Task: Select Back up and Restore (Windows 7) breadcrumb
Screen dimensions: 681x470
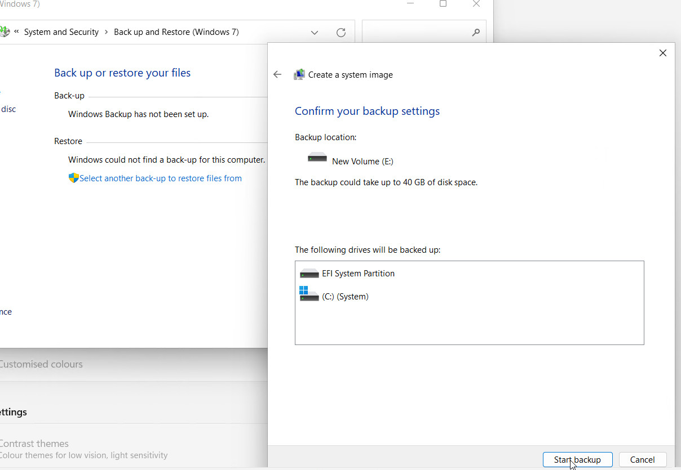Action: pos(176,32)
